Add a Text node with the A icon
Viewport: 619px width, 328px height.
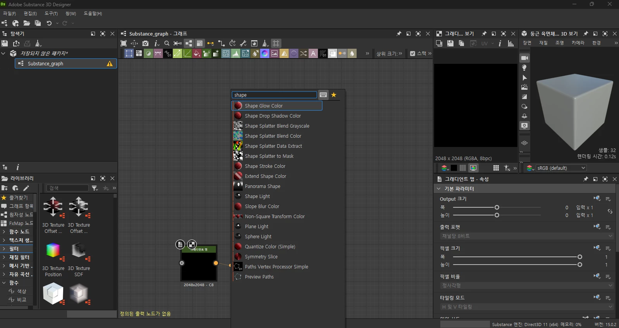coord(313,53)
